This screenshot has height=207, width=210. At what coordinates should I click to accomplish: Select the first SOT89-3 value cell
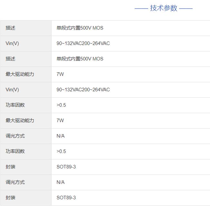click(x=66, y=167)
